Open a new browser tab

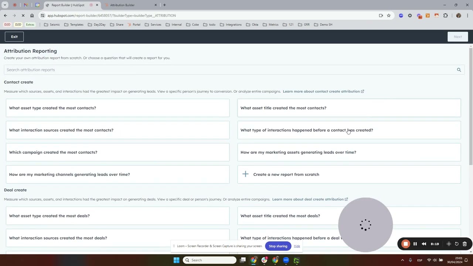(x=164, y=5)
